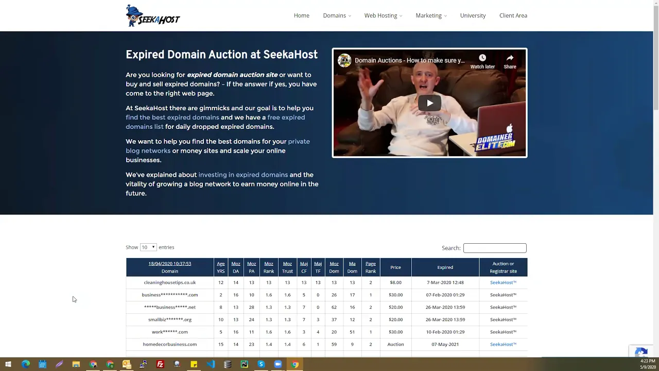Expand the Web Hosting menu
The image size is (659, 371).
383,15
